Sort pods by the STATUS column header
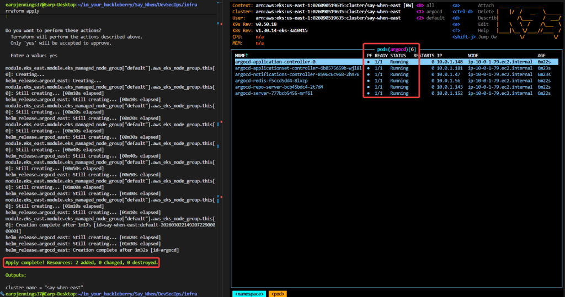This screenshot has width=565, height=297. pos(398,56)
